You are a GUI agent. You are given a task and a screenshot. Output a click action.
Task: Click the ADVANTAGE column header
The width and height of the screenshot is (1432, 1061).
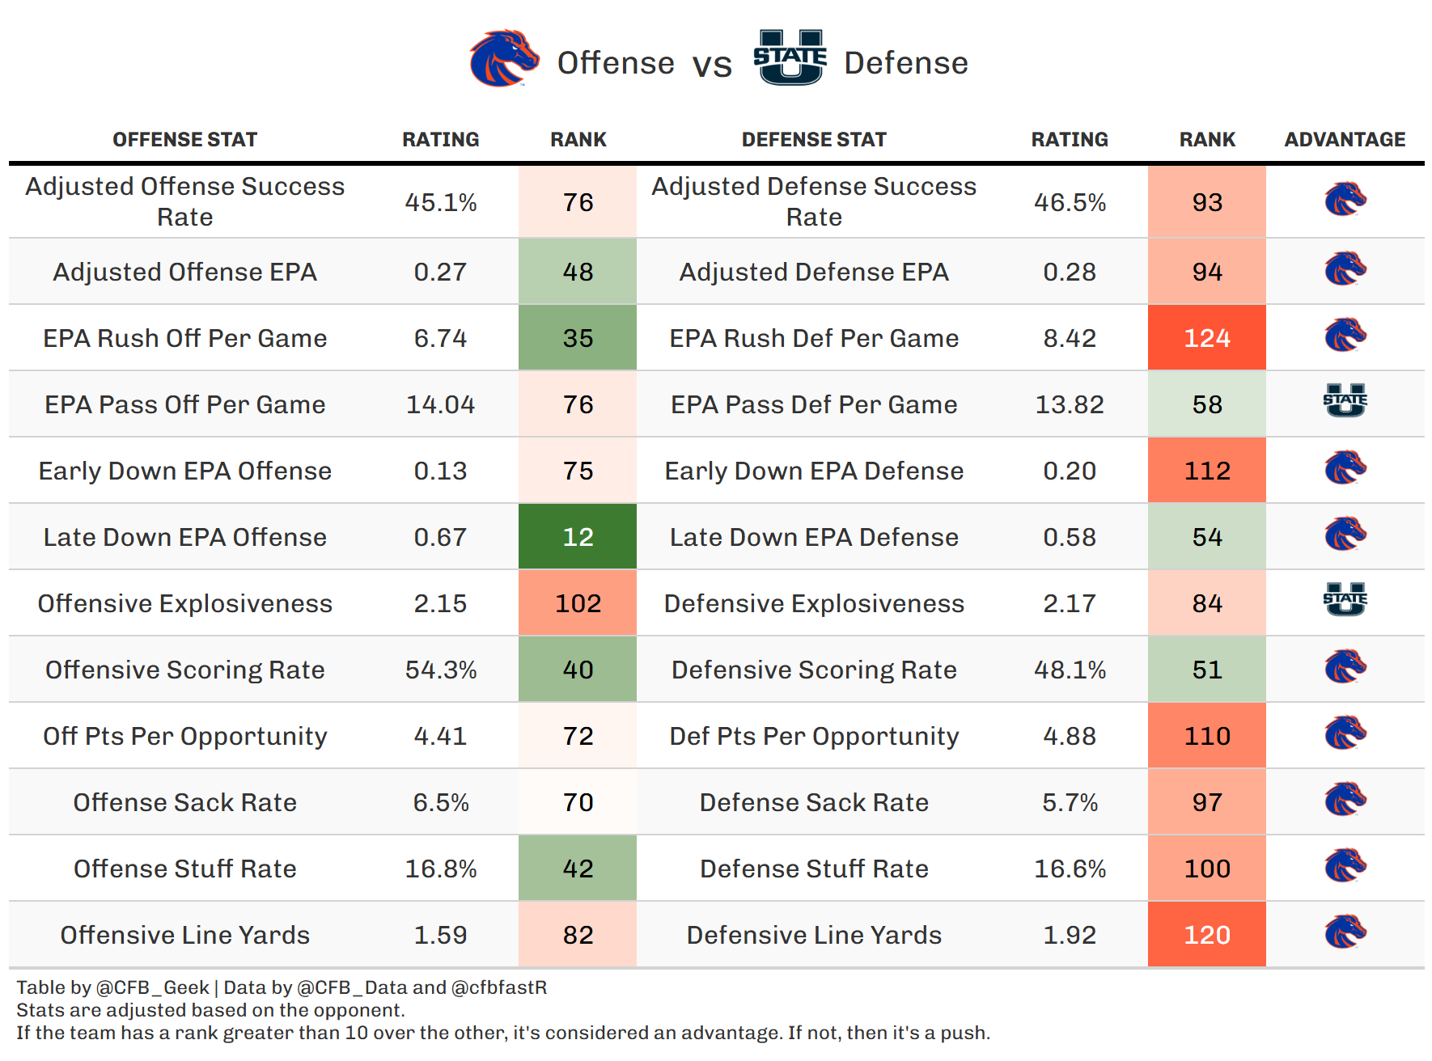[1345, 140]
